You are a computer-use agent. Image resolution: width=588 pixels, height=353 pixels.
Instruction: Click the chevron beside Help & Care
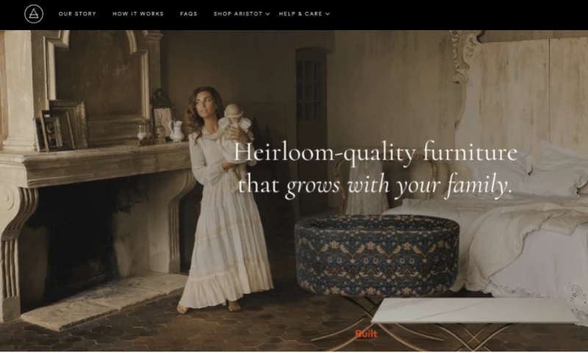click(x=327, y=14)
